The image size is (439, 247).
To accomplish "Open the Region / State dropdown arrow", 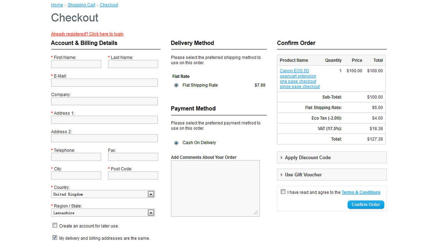I will coord(151,213).
